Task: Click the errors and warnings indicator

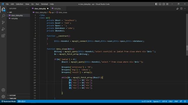Action: point(22,101)
